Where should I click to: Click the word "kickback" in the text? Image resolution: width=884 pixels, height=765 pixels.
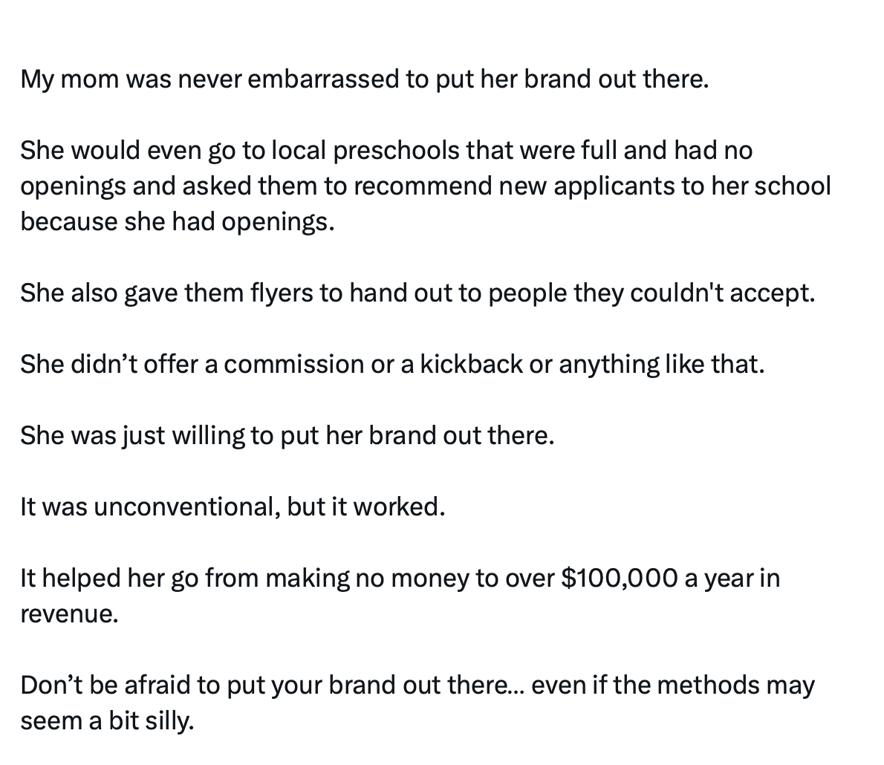pyautogui.click(x=471, y=365)
